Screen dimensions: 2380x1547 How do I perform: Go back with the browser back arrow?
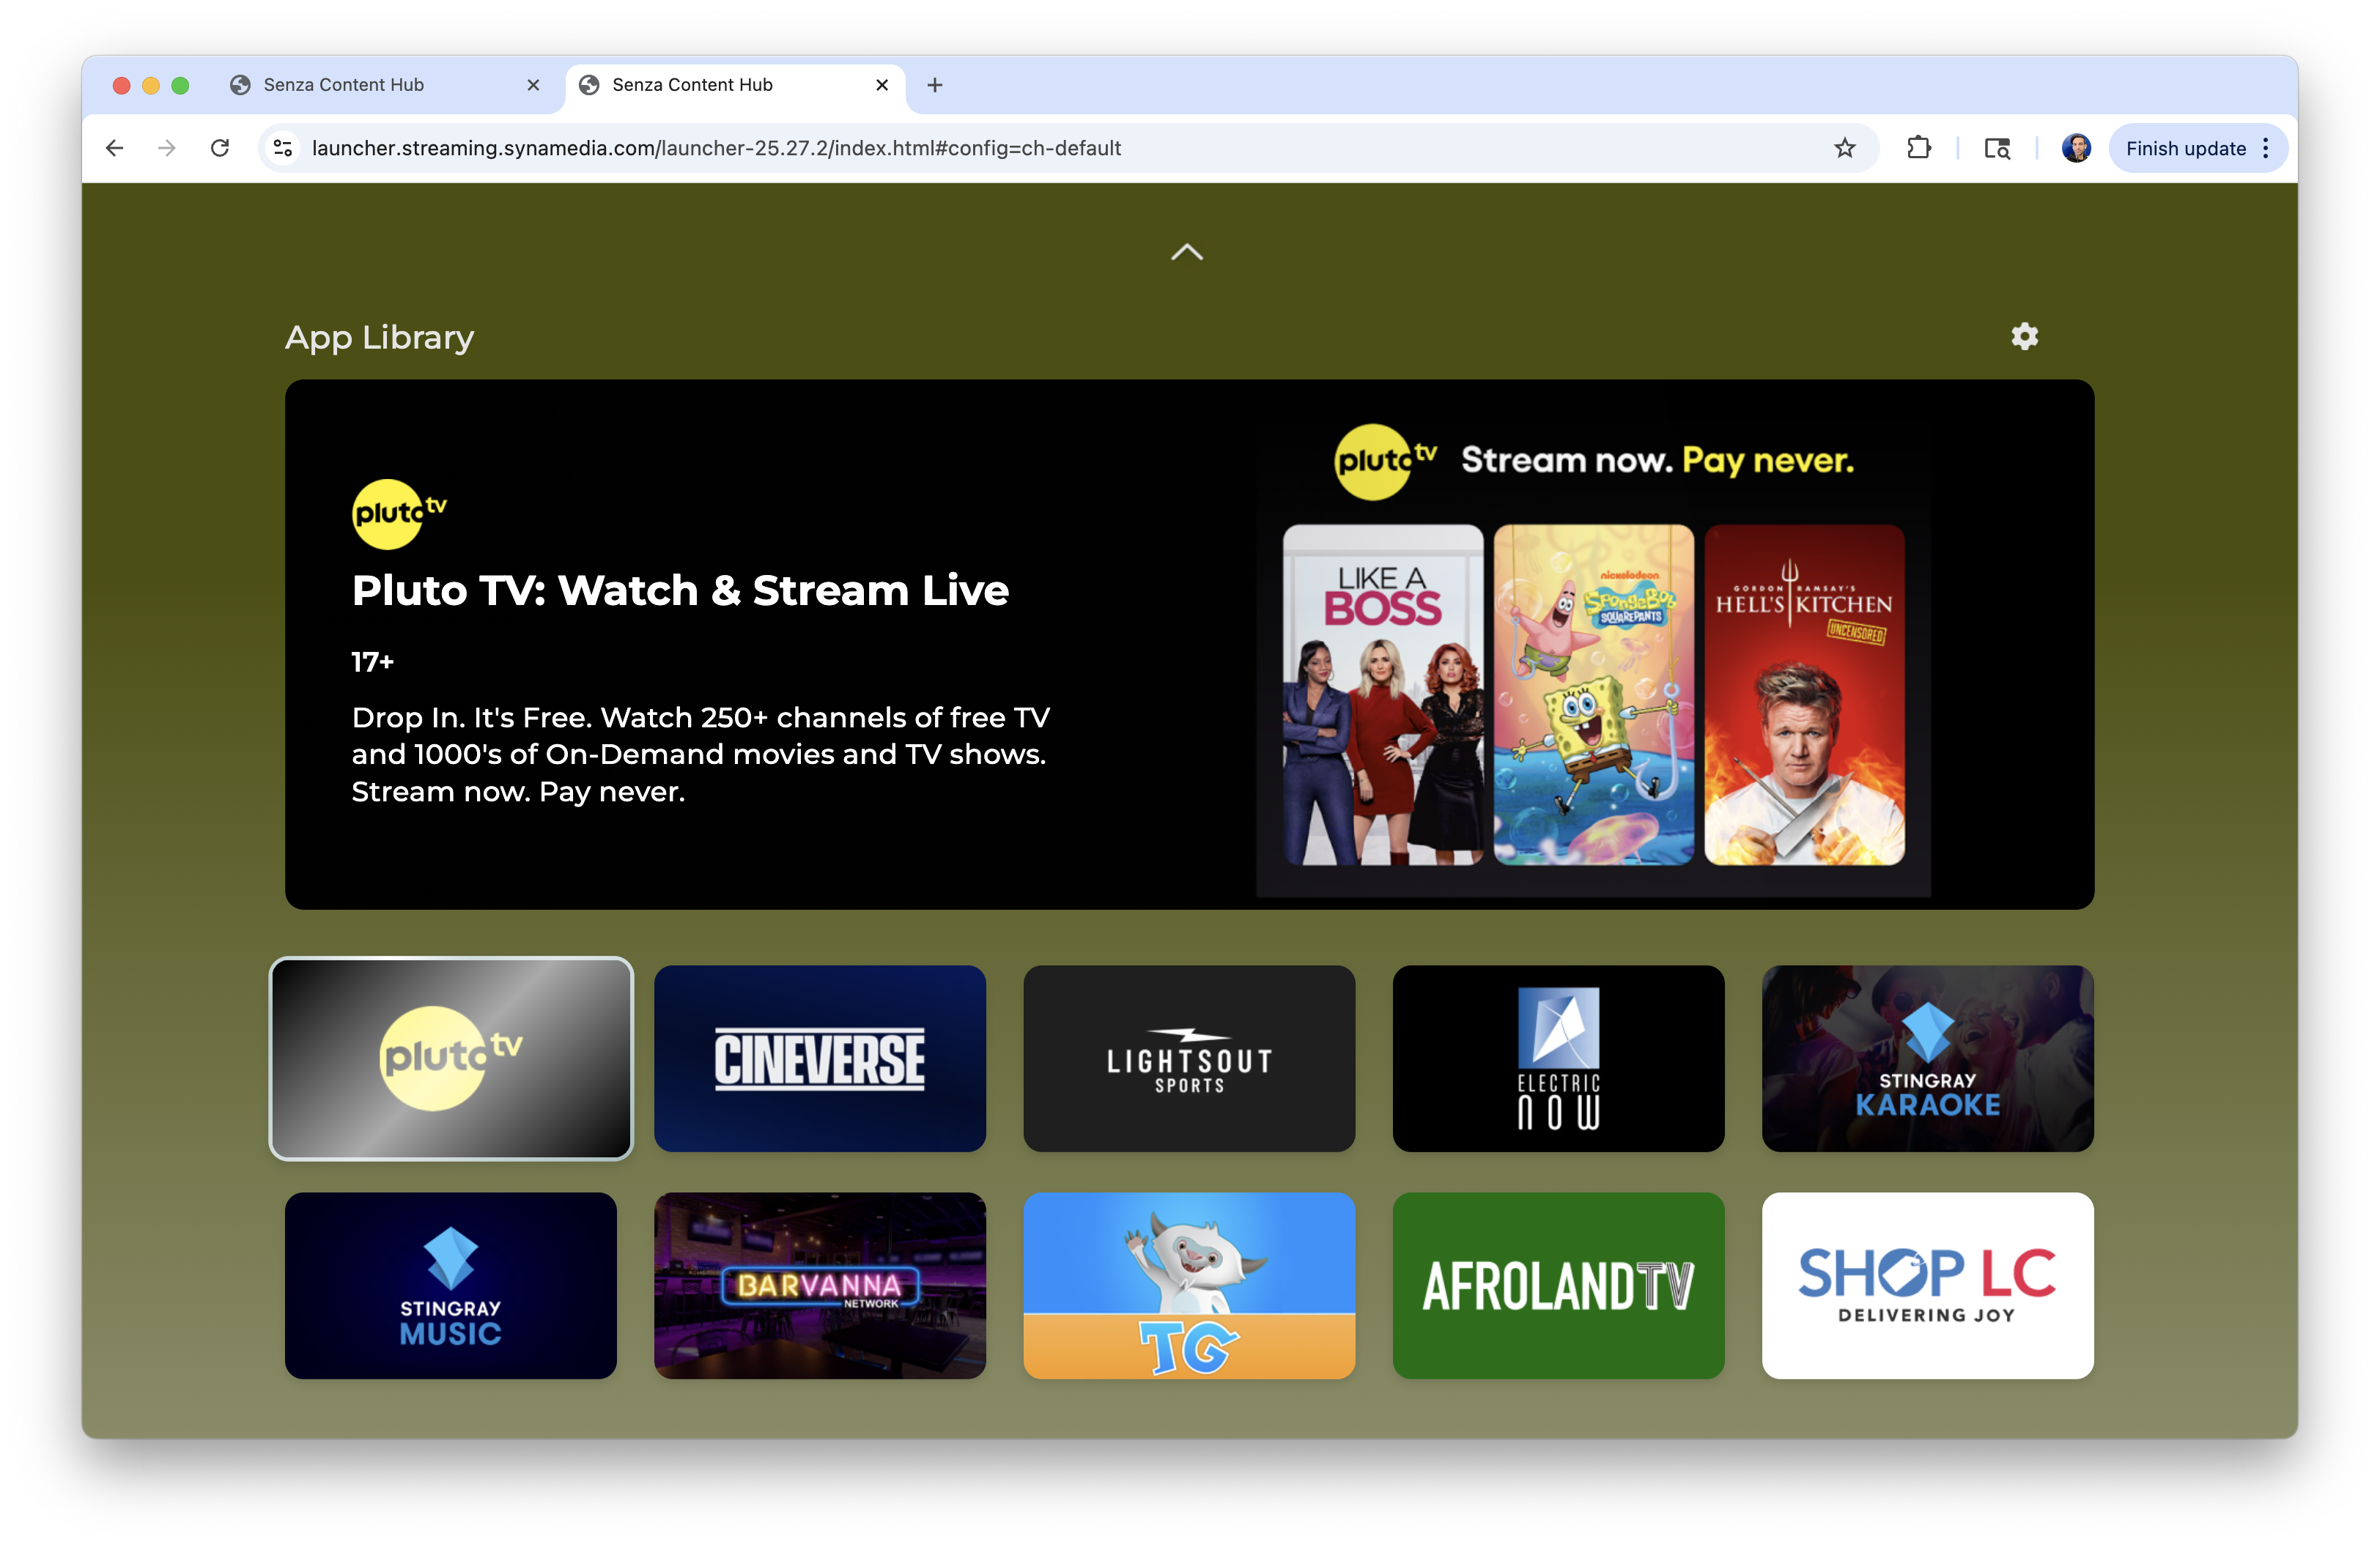pos(114,148)
